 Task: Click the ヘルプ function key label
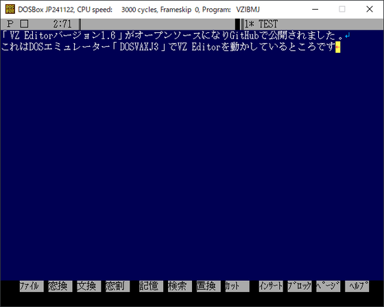point(357,286)
